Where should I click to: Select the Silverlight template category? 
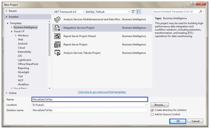23,72
